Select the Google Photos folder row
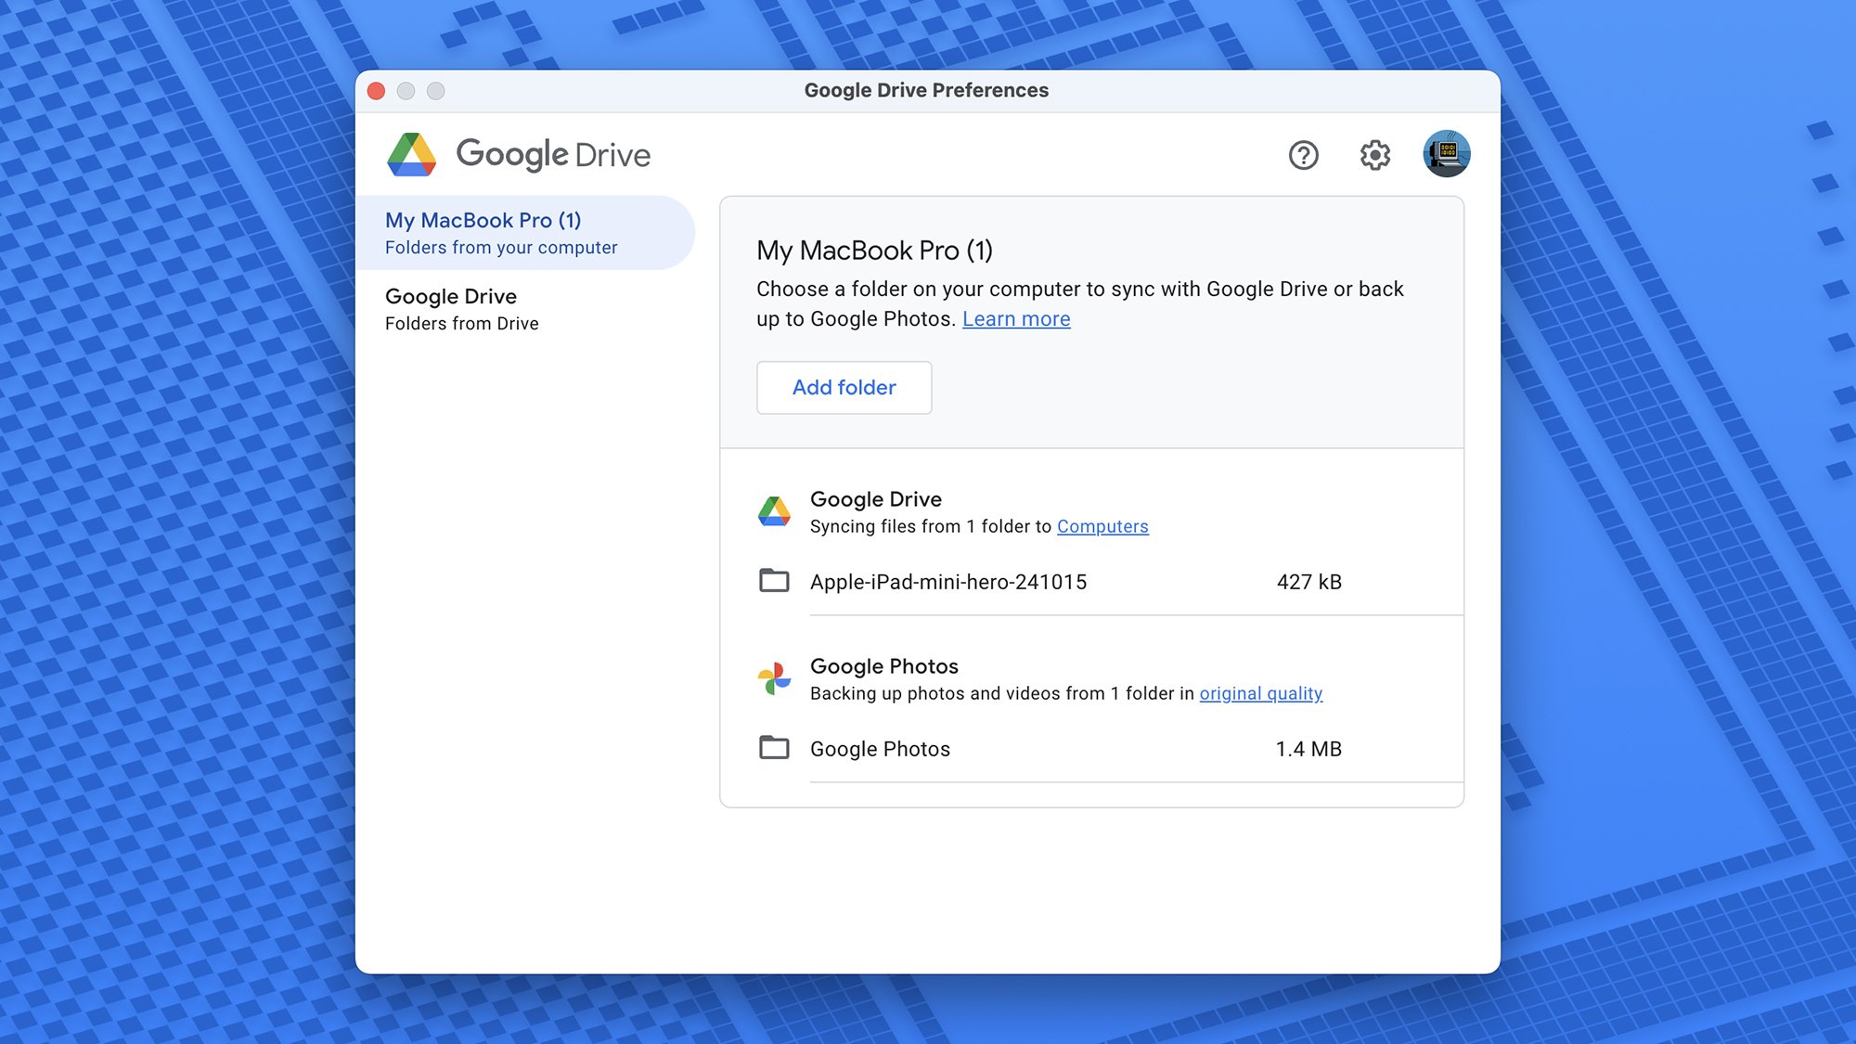 point(880,750)
